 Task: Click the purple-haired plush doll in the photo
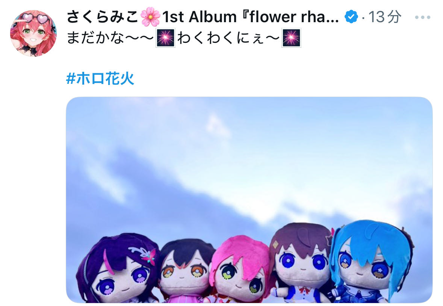point(117,268)
